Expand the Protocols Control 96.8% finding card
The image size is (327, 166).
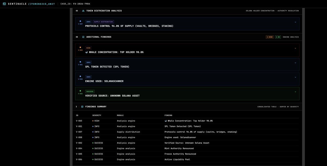point(295,22)
